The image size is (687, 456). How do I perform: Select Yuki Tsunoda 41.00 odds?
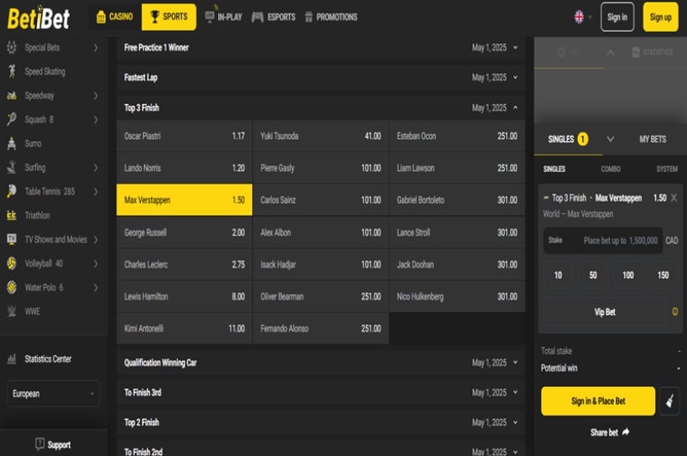point(320,136)
